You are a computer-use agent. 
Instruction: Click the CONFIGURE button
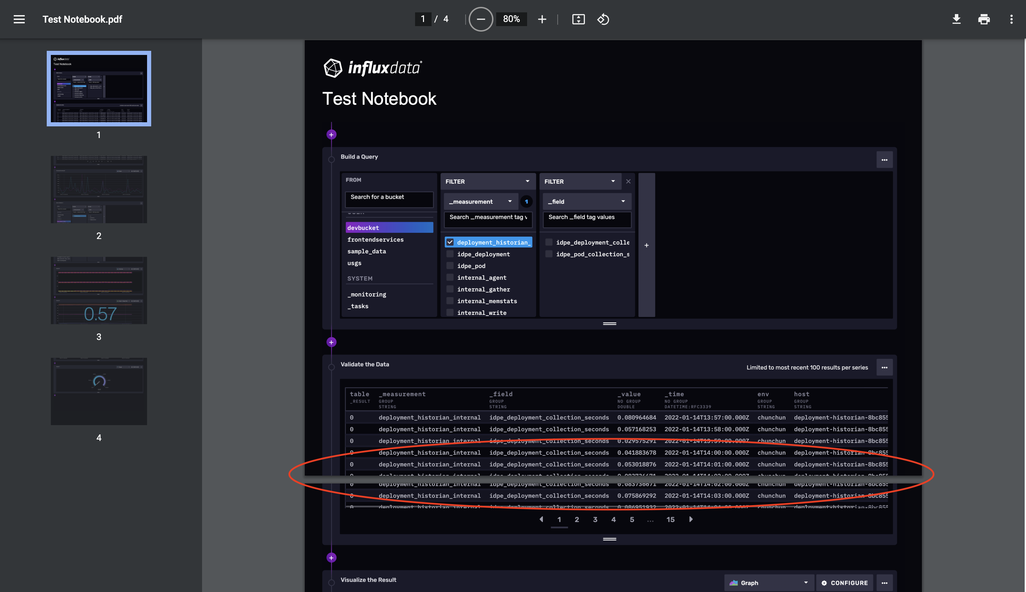click(x=844, y=583)
